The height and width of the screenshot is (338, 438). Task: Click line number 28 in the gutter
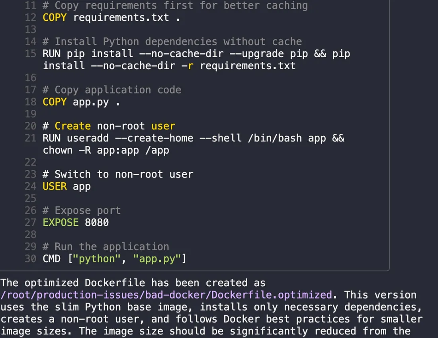(30, 234)
